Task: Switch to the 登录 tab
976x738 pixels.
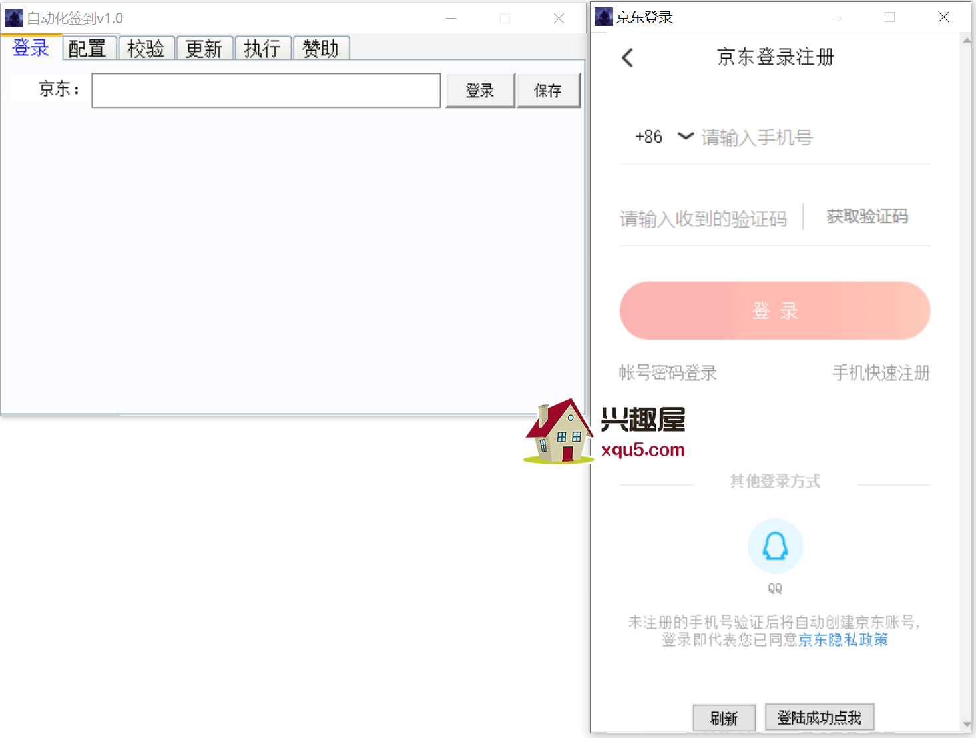Action: [x=31, y=48]
